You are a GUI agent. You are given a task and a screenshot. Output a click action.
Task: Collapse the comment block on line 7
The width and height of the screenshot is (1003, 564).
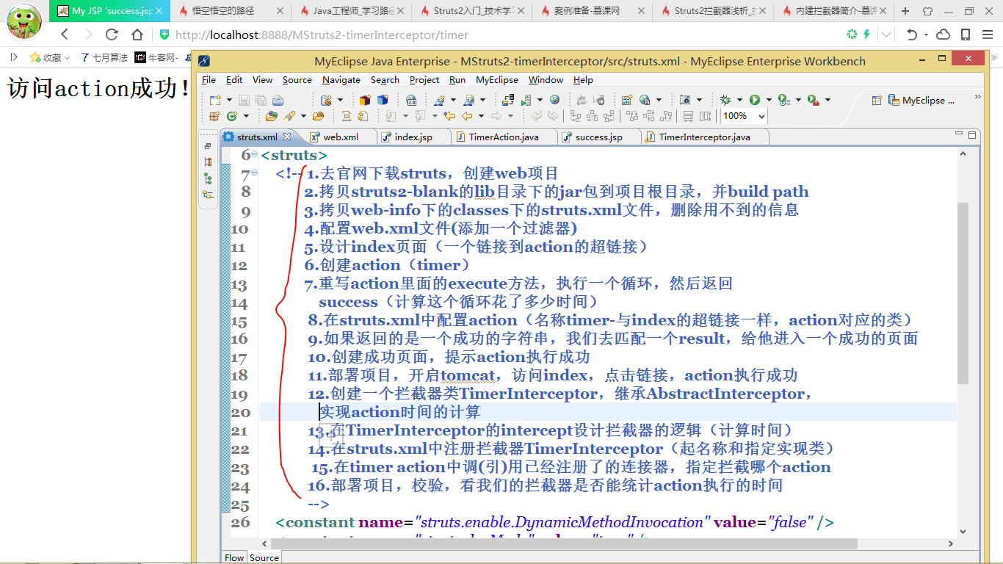coord(255,173)
